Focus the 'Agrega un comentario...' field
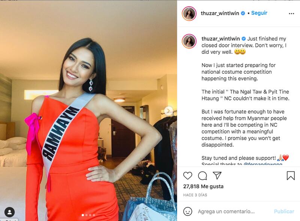This screenshot has height=221, width=300. pyautogui.click(x=226, y=211)
